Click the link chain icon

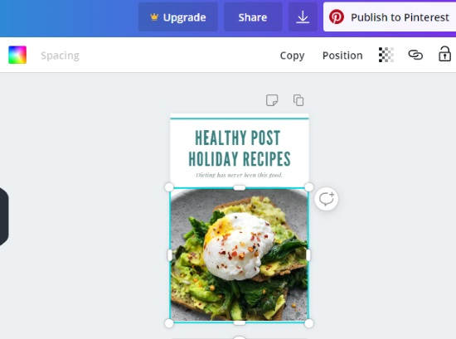415,55
